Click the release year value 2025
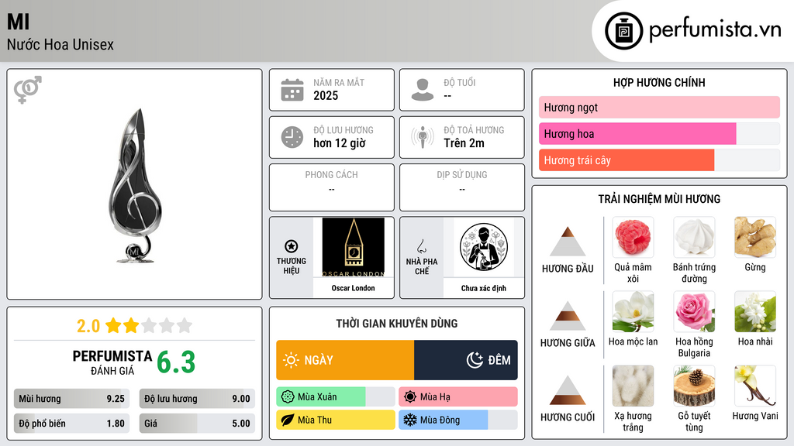794x446 pixels. 326,95
